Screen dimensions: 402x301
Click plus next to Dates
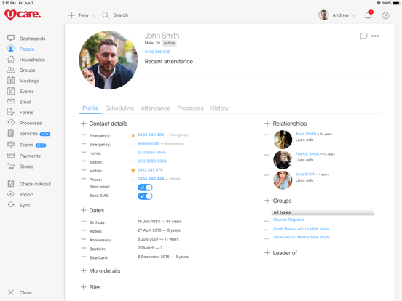[x=83, y=210]
